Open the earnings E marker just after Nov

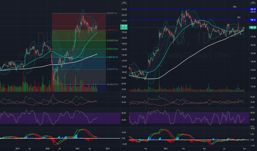point(150,89)
